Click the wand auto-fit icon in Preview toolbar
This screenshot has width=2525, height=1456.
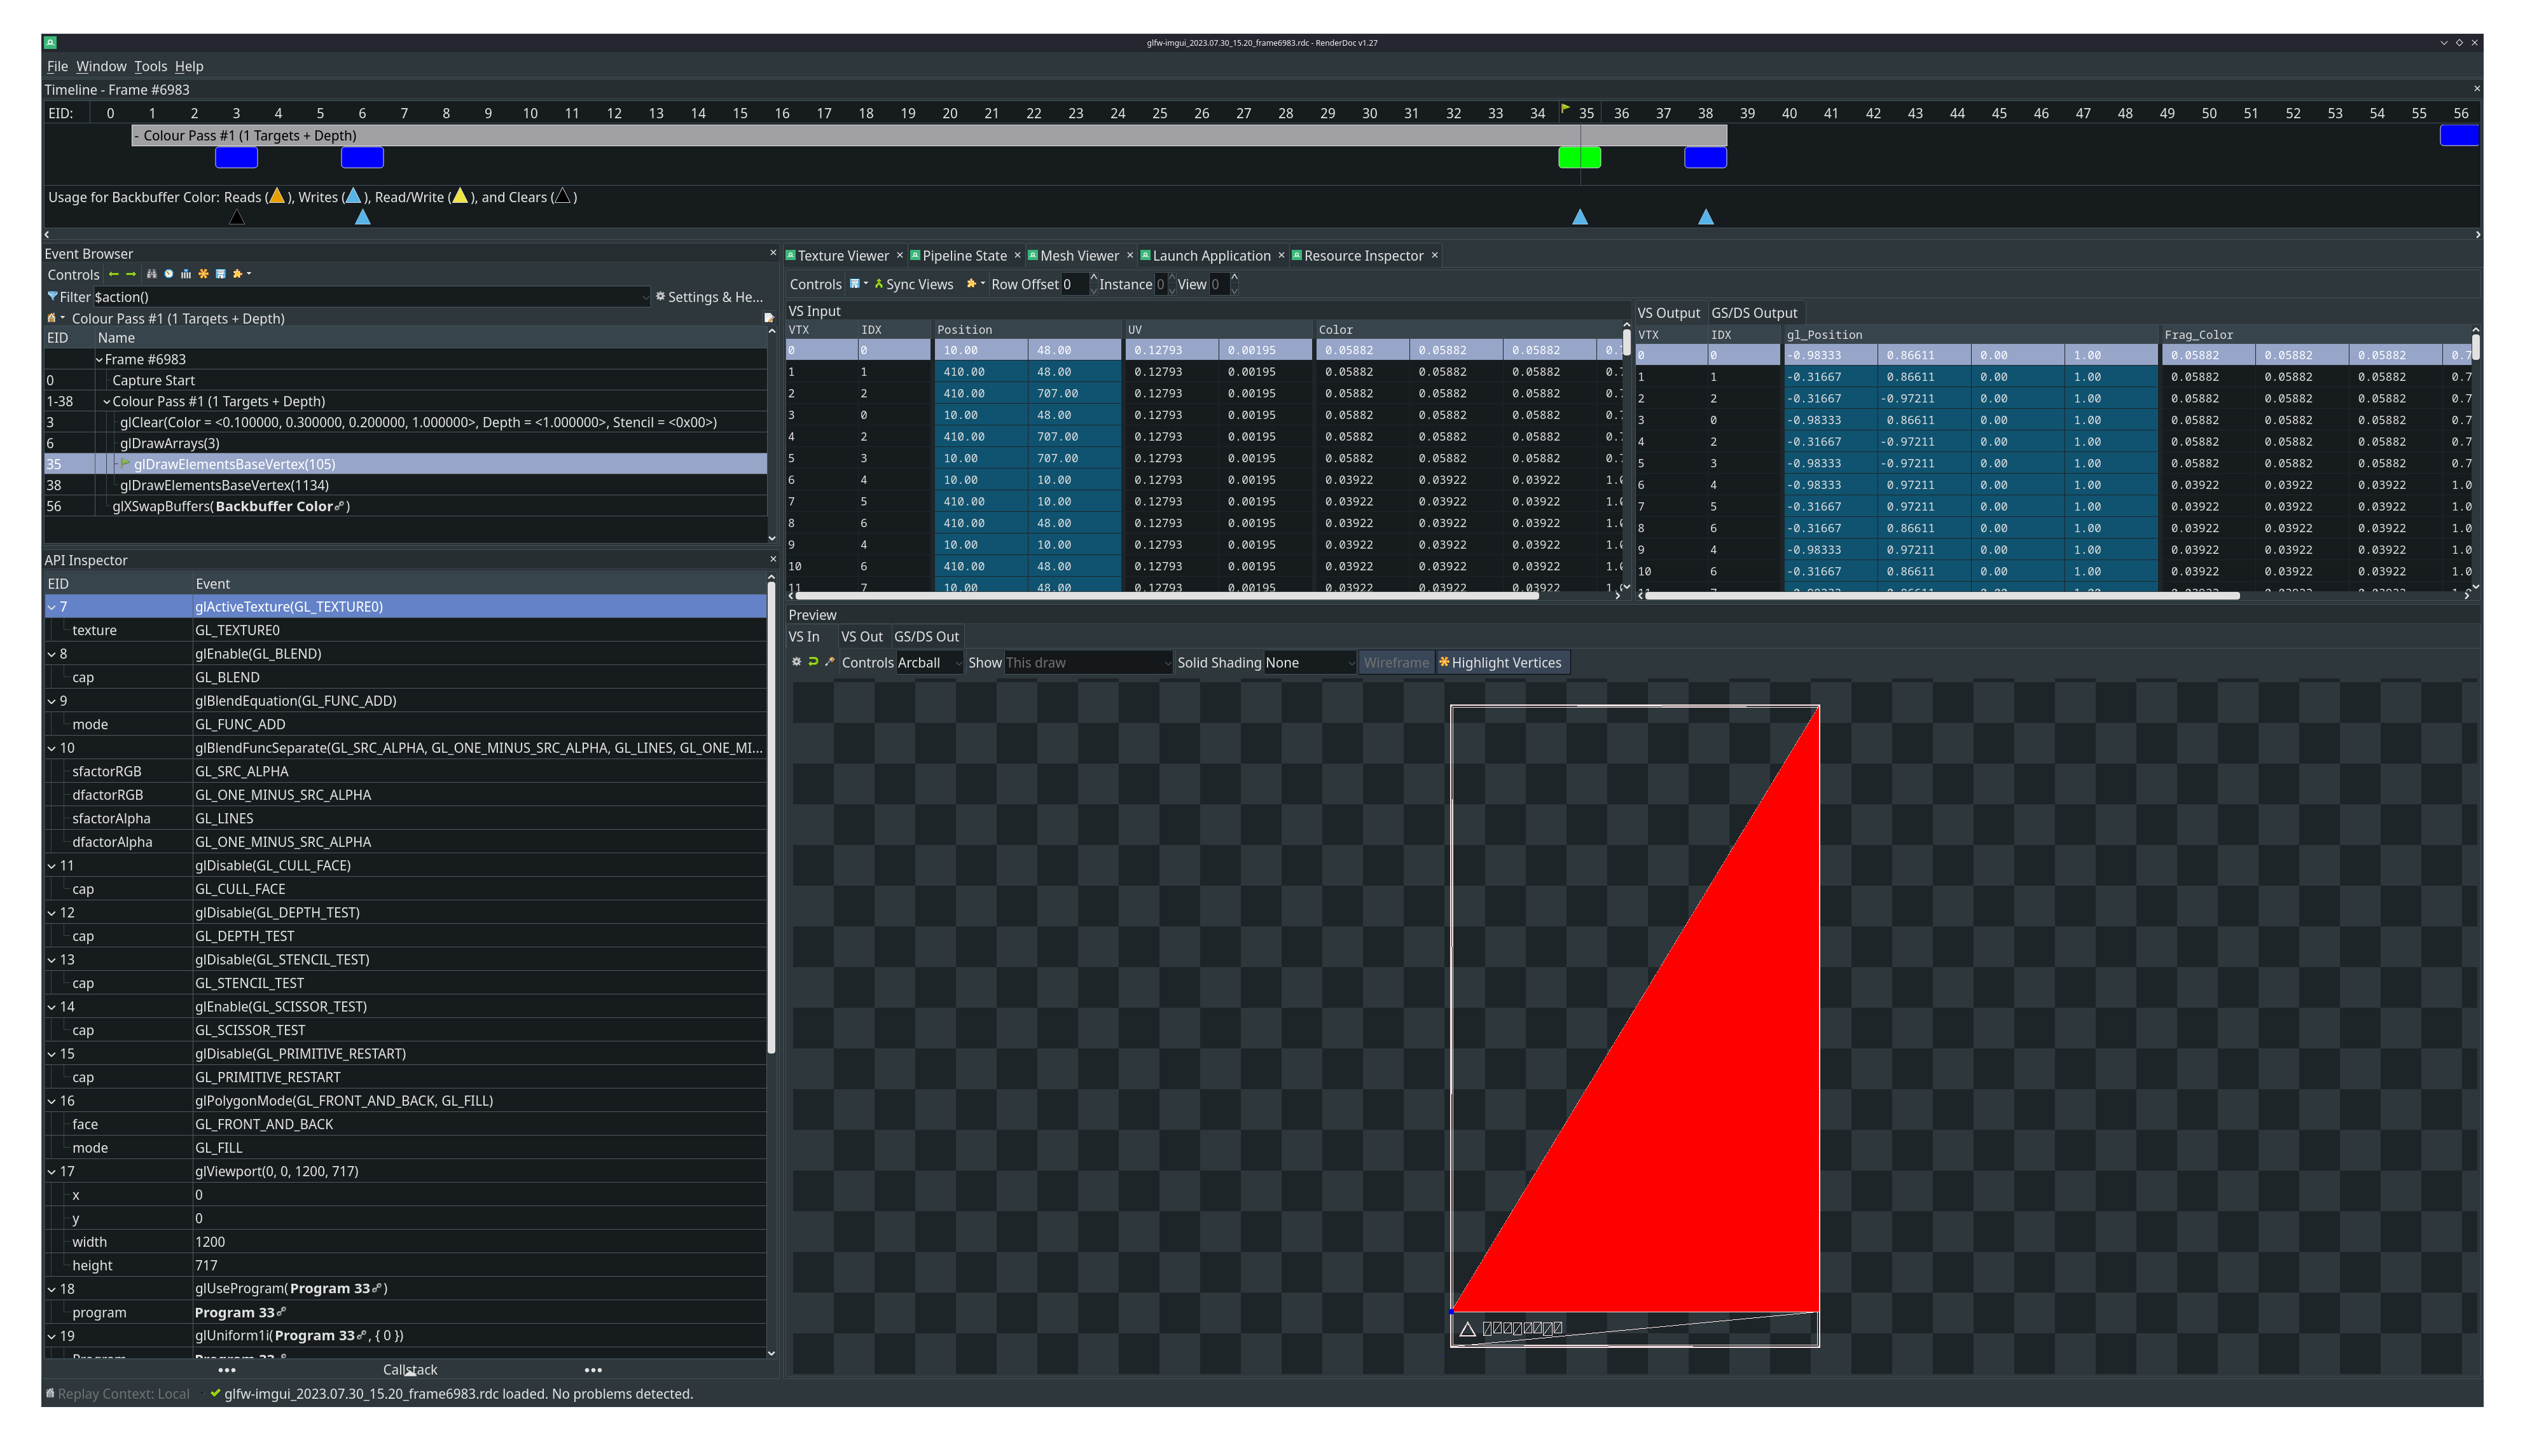tap(829, 662)
